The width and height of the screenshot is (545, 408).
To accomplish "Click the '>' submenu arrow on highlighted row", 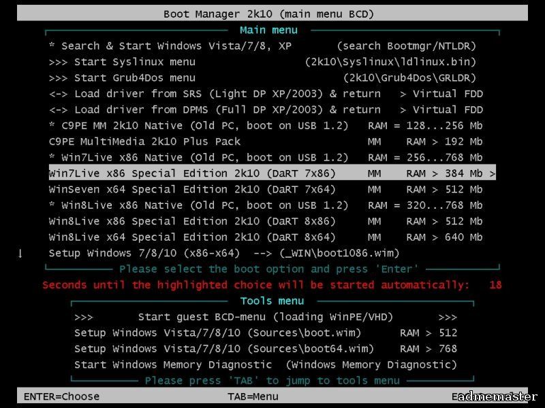I will click(492, 173).
